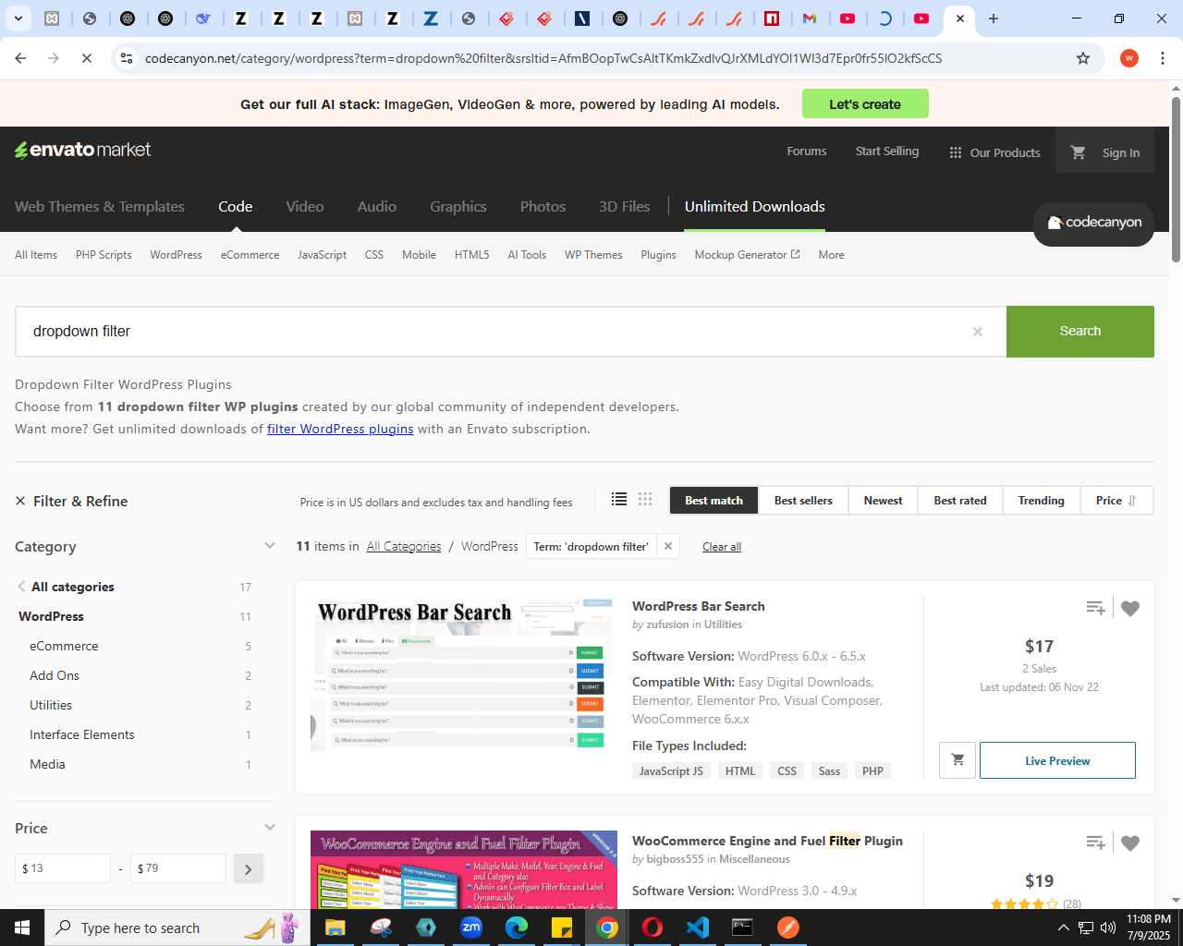The image size is (1183, 946).
Task: Click minimum price field $13
Action: (63, 868)
